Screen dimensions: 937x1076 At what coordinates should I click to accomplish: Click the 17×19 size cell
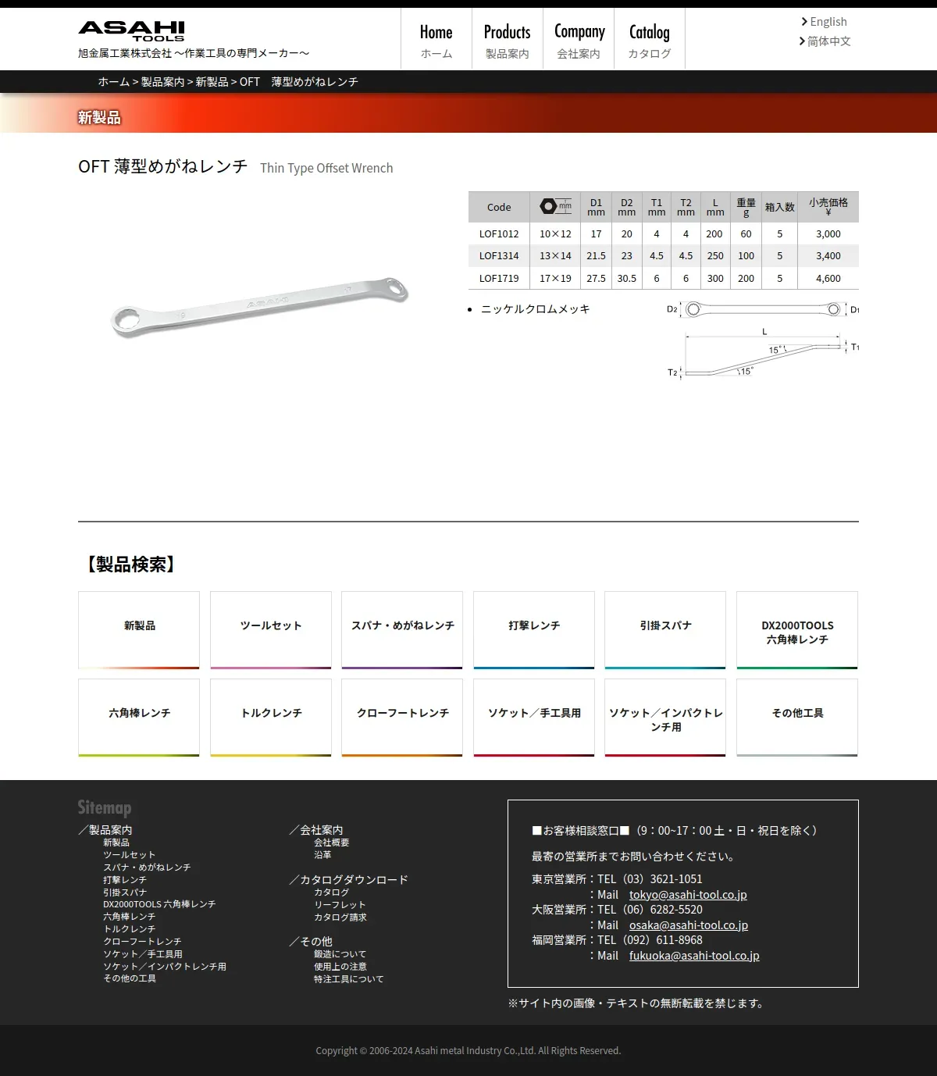555,279
